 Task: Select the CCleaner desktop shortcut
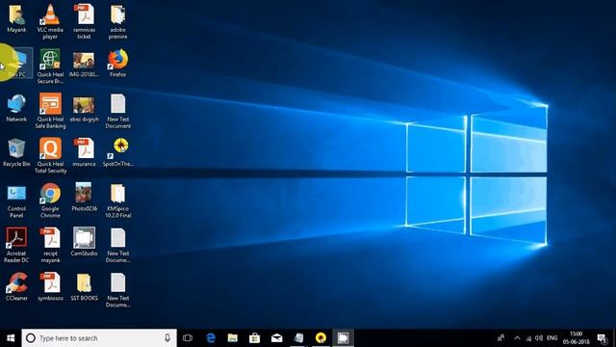tap(16, 287)
